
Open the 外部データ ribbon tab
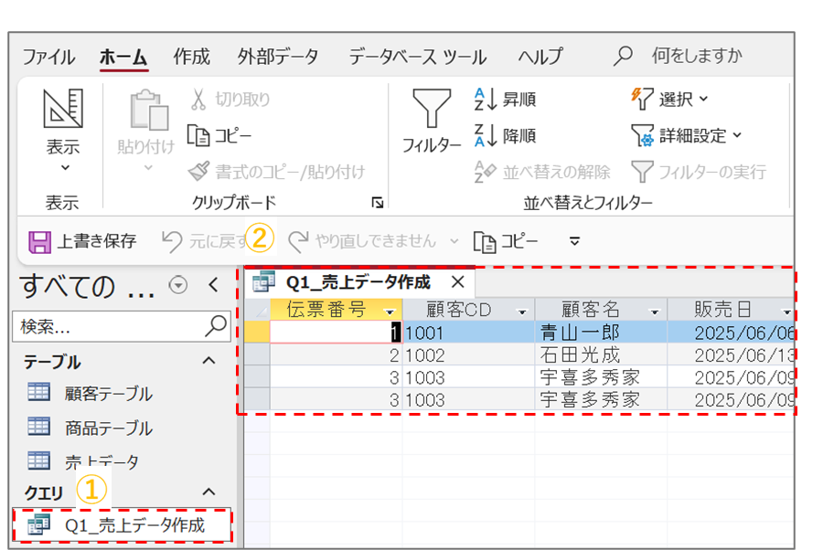pos(278,57)
